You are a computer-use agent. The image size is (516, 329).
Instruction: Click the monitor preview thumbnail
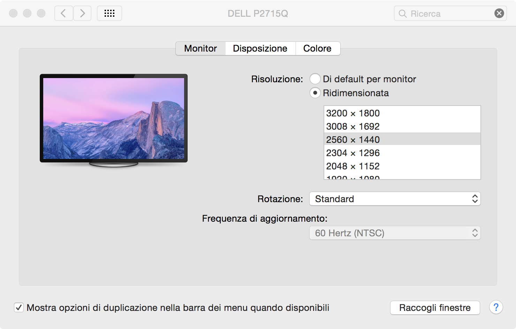(114, 118)
